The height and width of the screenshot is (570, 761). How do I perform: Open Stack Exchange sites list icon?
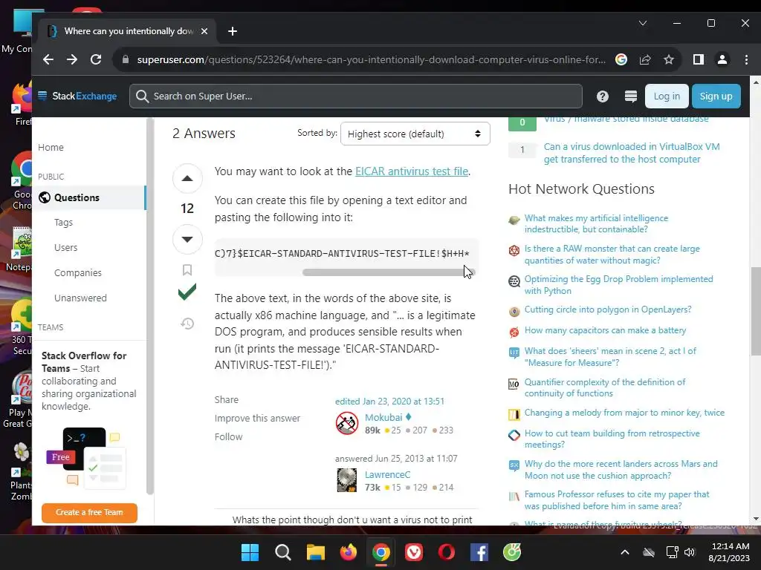point(630,96)
